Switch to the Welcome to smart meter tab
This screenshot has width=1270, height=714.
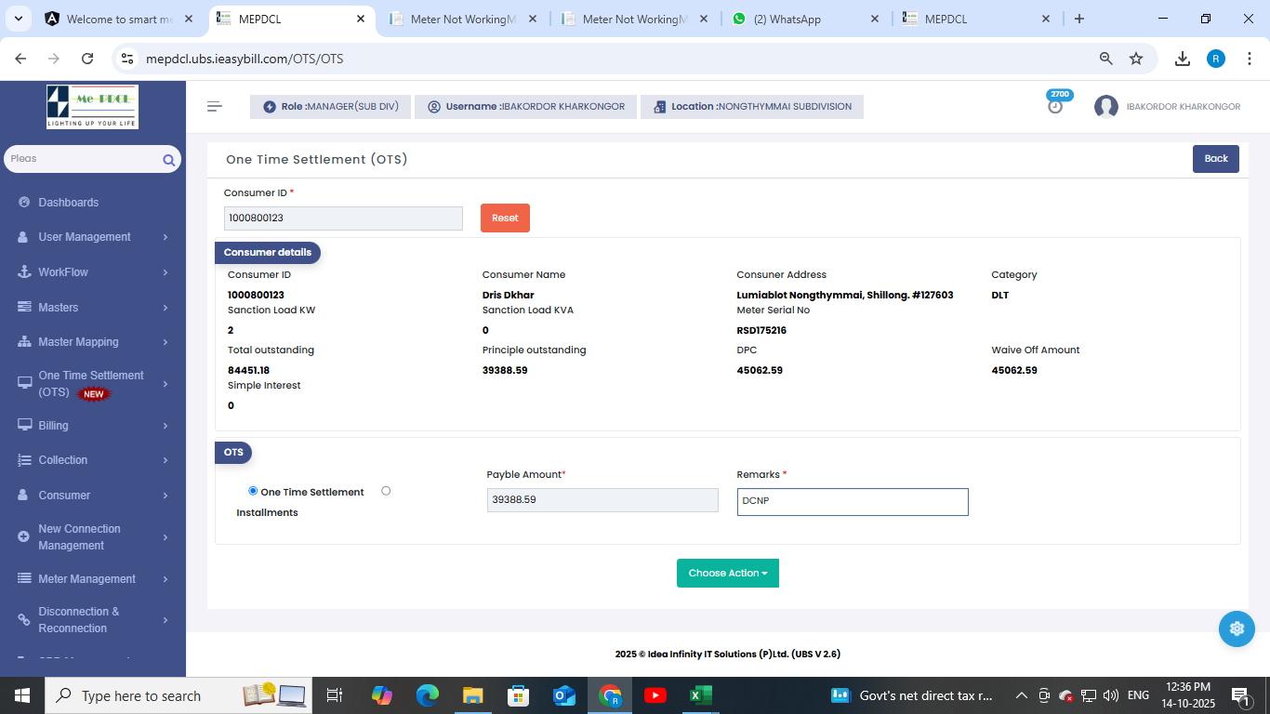coord(120,19)
